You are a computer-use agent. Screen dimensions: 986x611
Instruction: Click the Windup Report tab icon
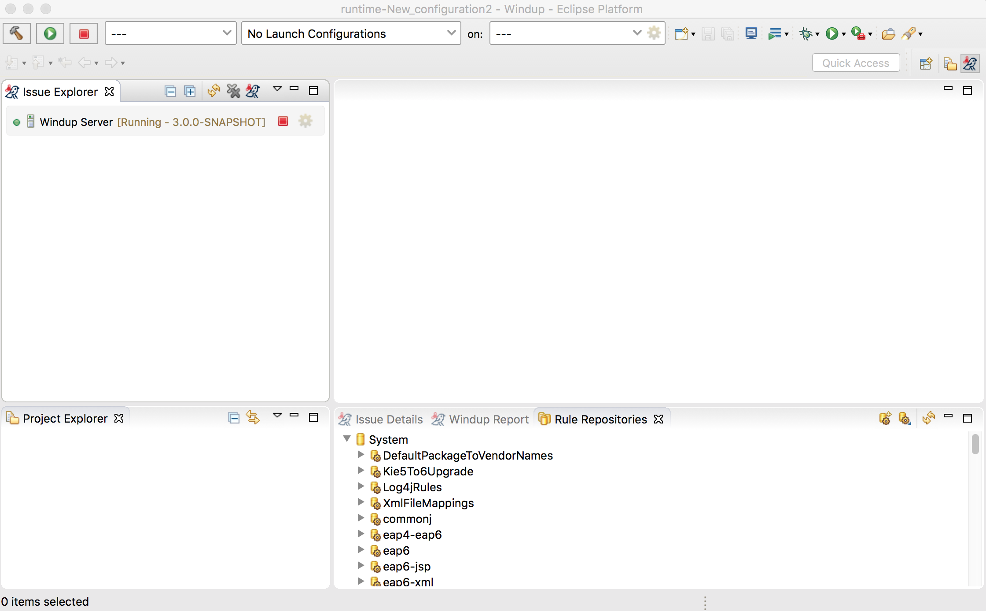438,419
